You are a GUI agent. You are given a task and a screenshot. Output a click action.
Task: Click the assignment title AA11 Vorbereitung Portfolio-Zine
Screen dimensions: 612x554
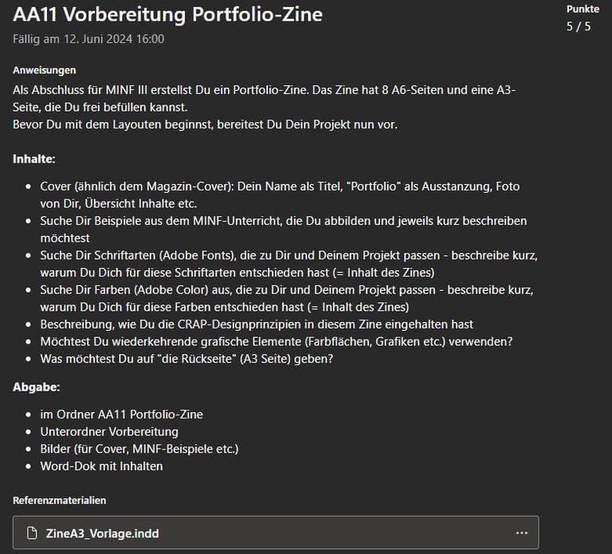click(x=167, y=15)
